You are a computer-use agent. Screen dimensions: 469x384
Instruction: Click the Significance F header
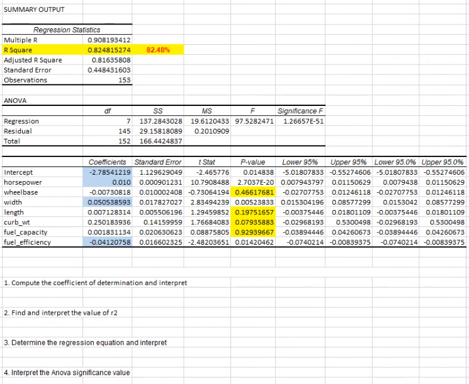point(300,111)
